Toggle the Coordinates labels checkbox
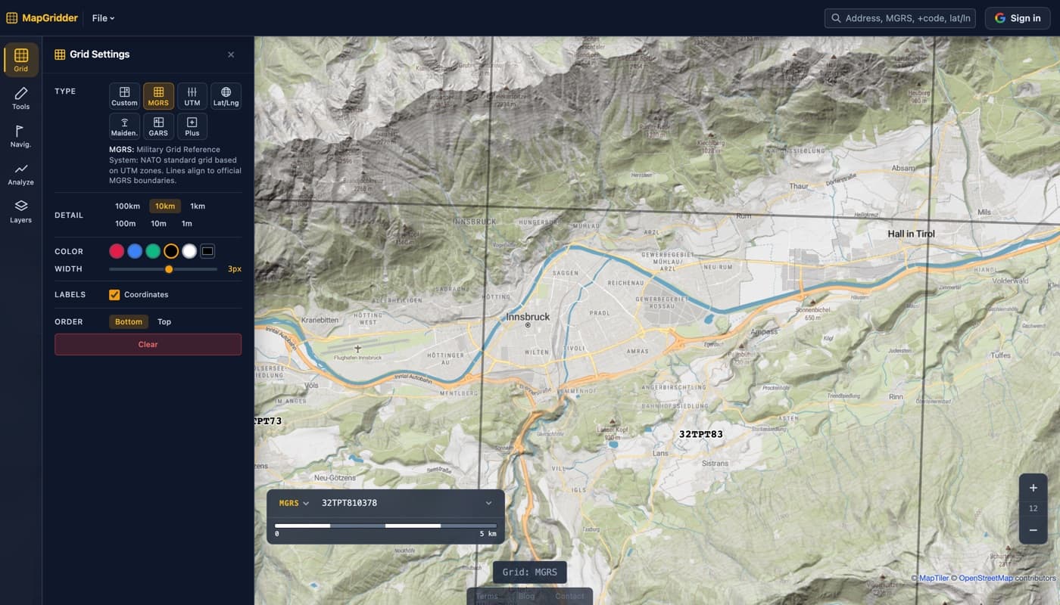 point(114,295)
